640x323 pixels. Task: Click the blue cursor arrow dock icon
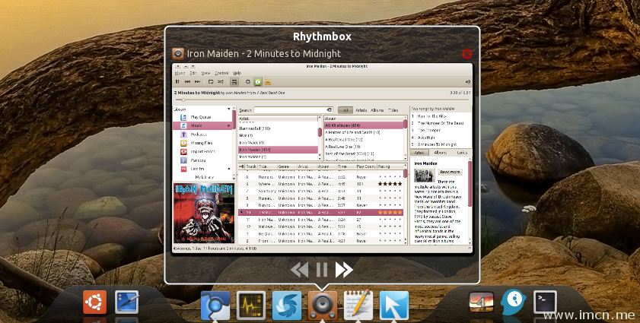394,306
